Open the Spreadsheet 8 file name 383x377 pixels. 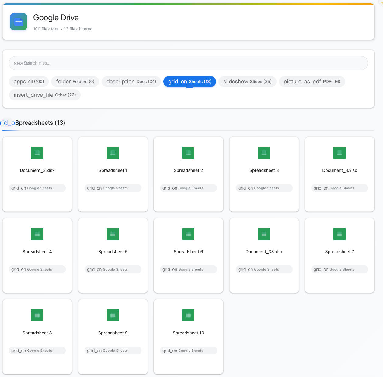pos(37,333)
